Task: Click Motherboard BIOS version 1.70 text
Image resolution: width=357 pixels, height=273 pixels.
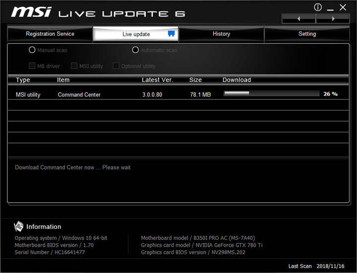Action: 54,245
